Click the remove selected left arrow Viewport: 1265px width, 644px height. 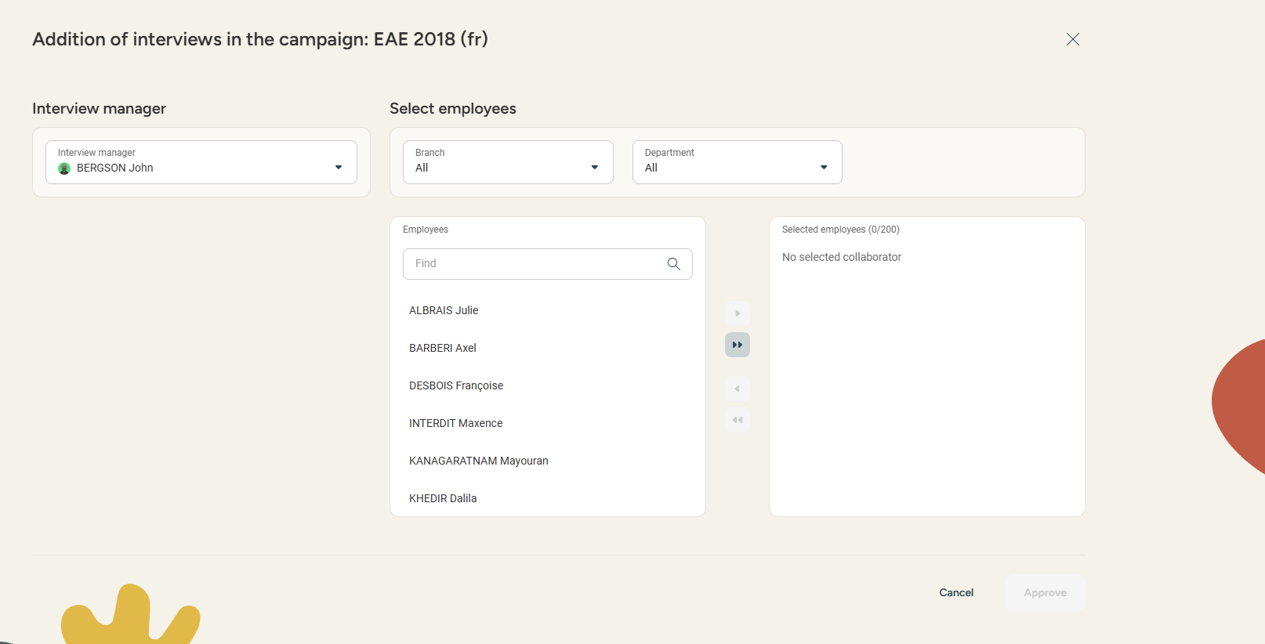[x=738, y=389]
